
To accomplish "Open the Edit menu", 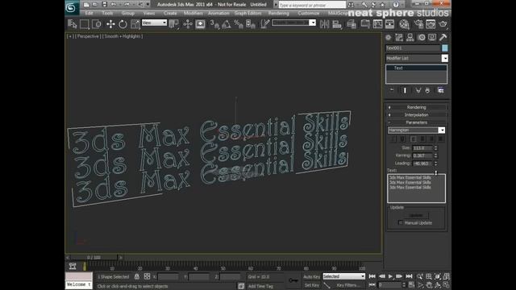I will pos(89,13).
